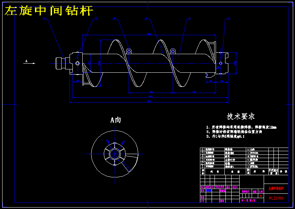Select parts list sequence number 5
This screenshot has height=209, width=295.
[x=202, y=153]
